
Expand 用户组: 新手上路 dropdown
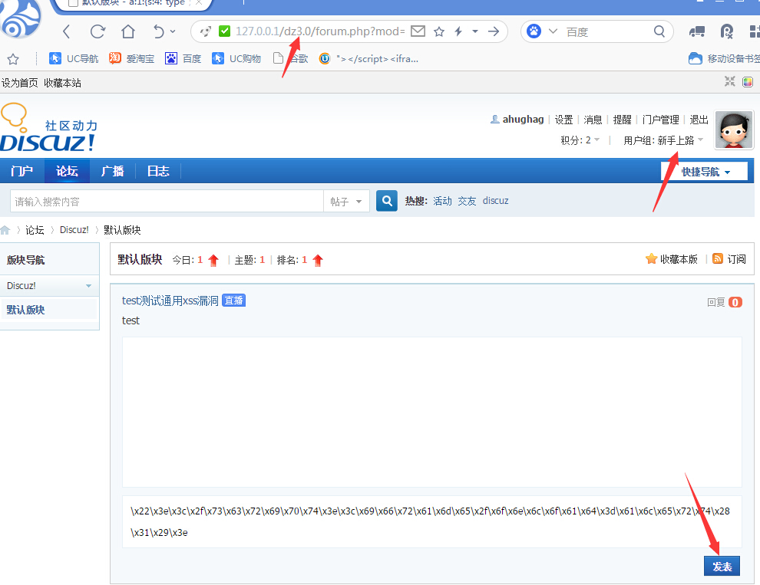(x=663, y=140)
